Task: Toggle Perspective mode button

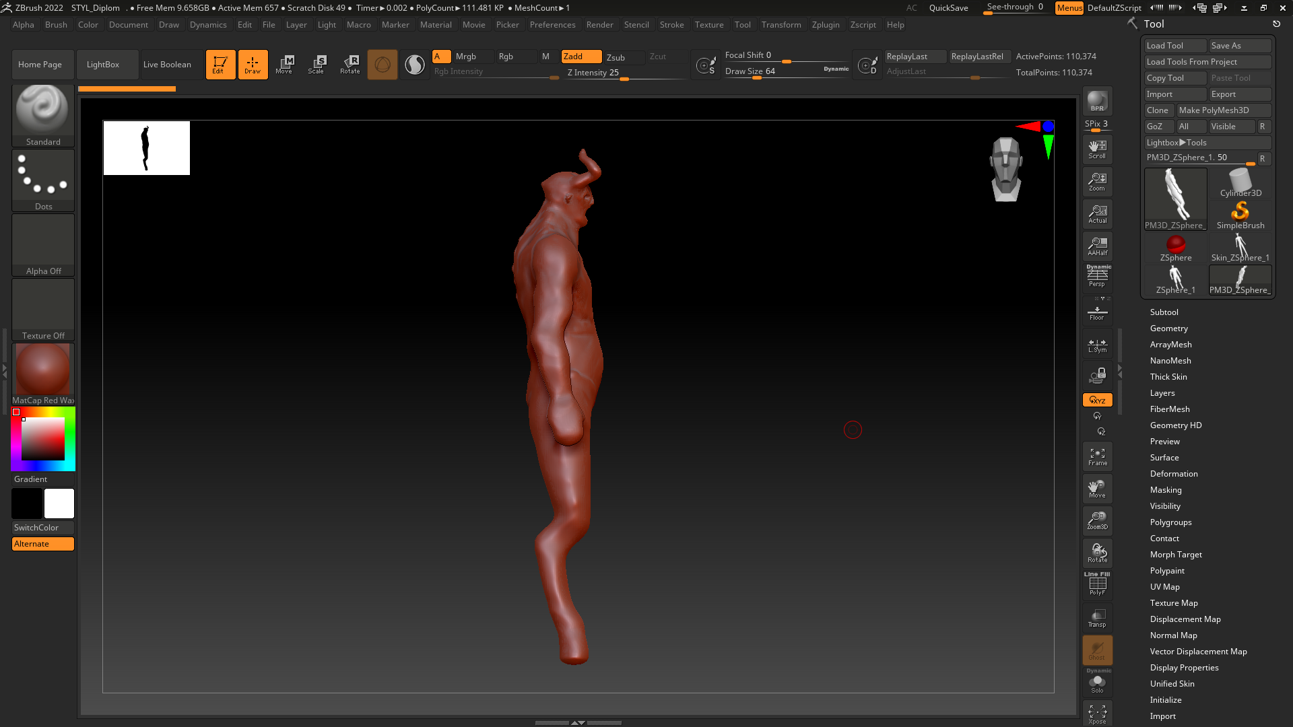Action: tap(1097, 276)
